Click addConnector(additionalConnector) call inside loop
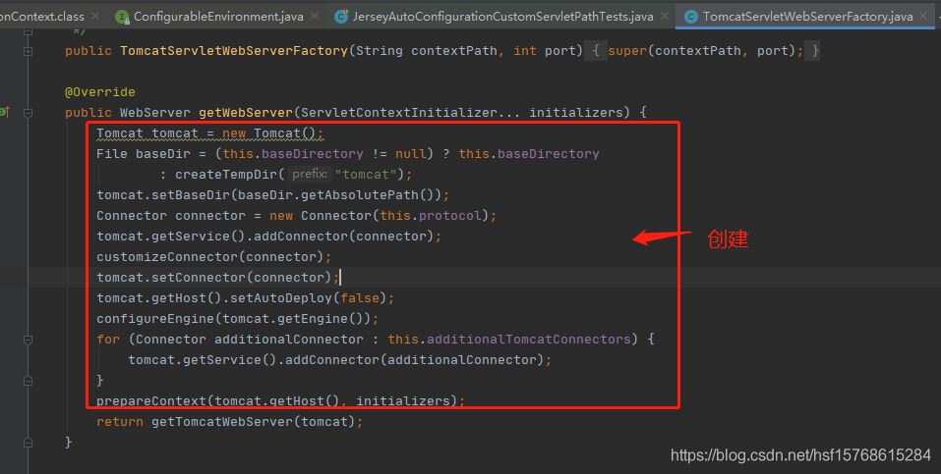The image size is (941, 474). point(415,359)
